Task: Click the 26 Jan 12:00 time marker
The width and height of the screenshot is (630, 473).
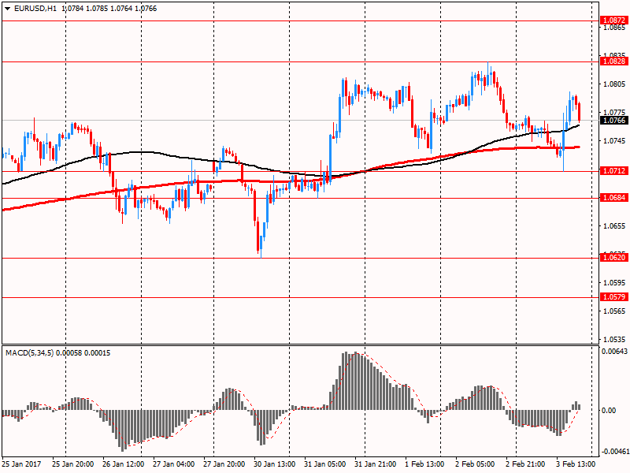Action: pos(124,464)
